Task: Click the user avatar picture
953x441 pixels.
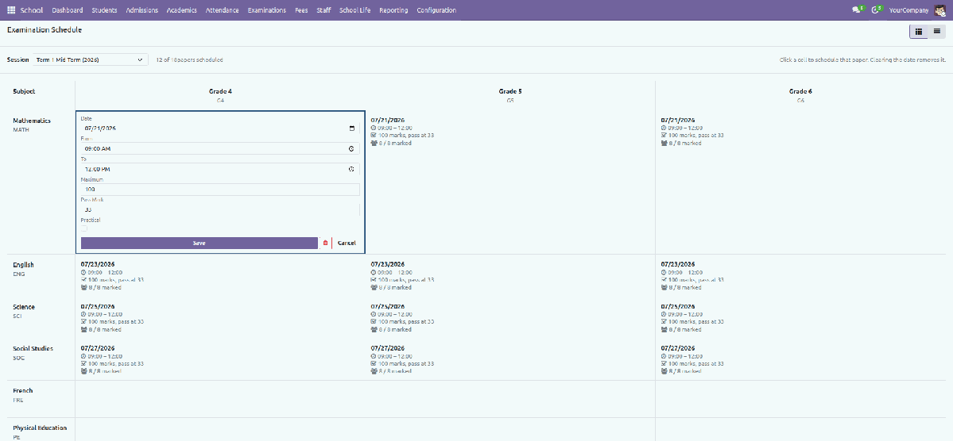Action: coord(939,10)
